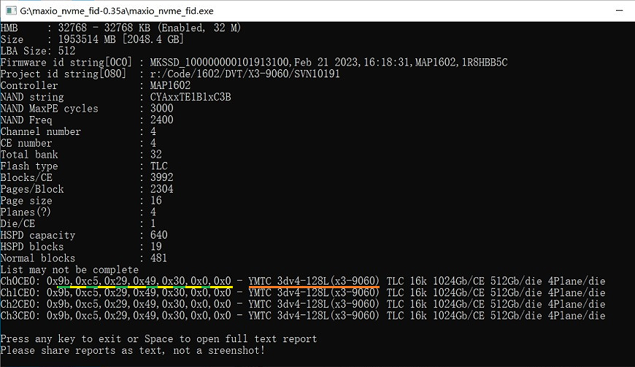Click the LBA Size 512 line
Image resolution: width=635 pixels, height=367 pixels.
pos(38,51)
